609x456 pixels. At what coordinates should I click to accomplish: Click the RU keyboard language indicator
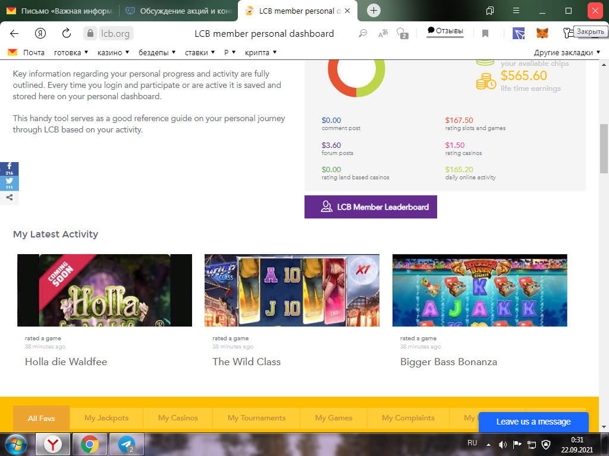pos(472,443)
